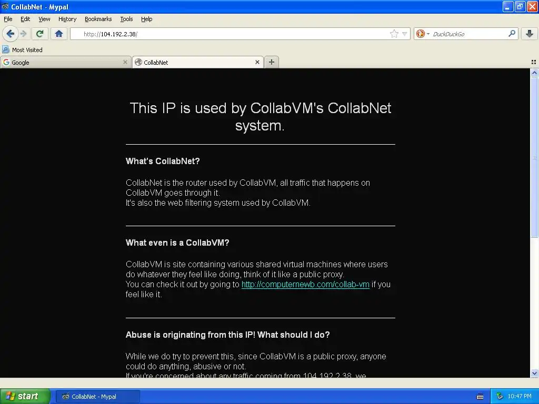Open the Windows Start menu
The width and height of the screenshot is (539, 404).
pyautogui.click(x=25, y=396)
